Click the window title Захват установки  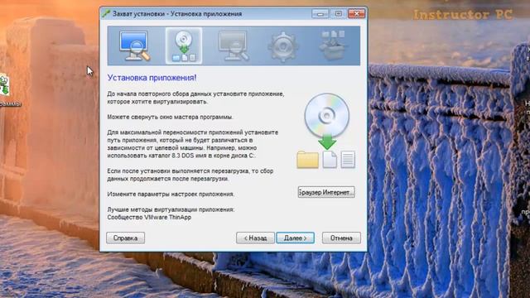coord(177,14)
